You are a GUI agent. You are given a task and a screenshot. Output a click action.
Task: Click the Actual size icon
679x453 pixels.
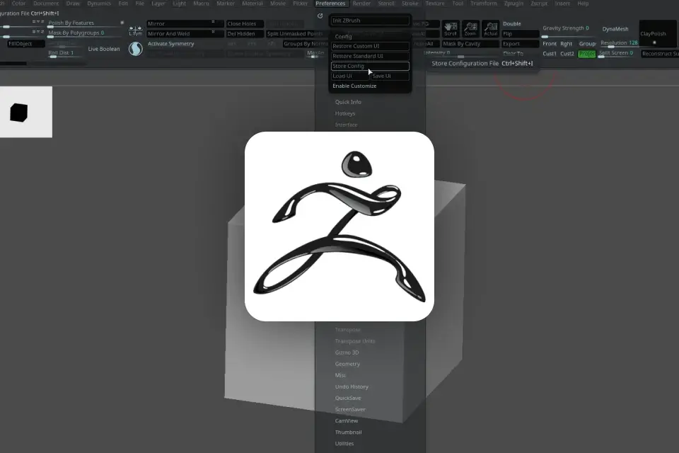point(491,28)
